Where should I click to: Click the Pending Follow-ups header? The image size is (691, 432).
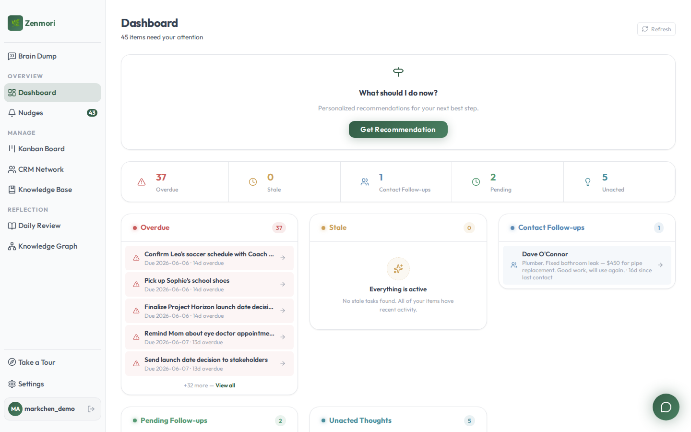[174, 420]
